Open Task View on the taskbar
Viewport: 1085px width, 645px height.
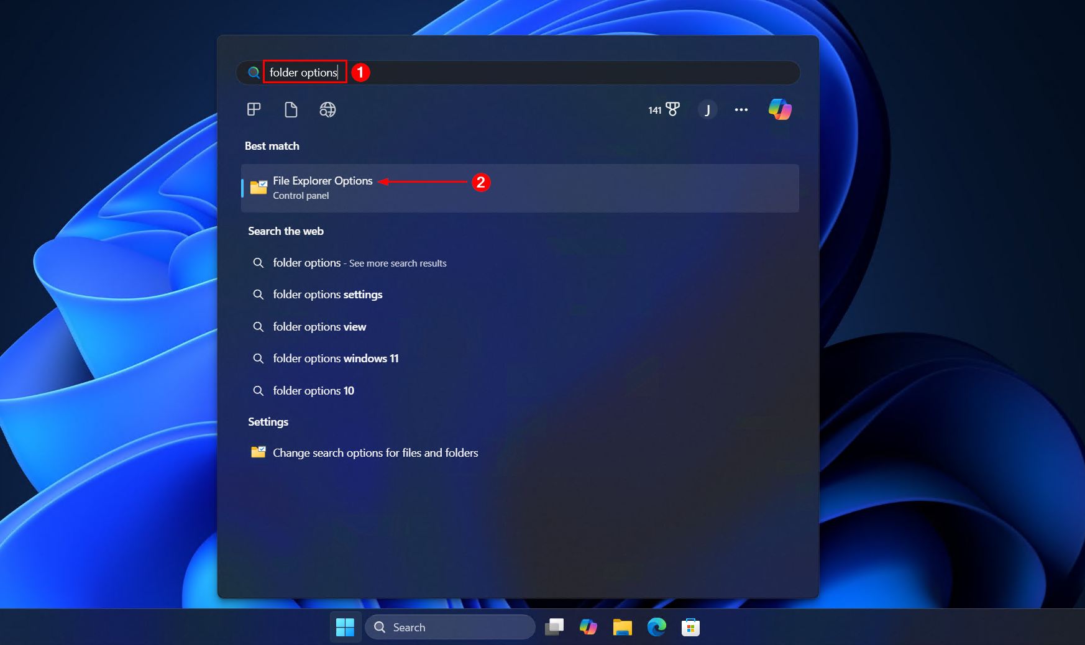(x=555, y=627)
